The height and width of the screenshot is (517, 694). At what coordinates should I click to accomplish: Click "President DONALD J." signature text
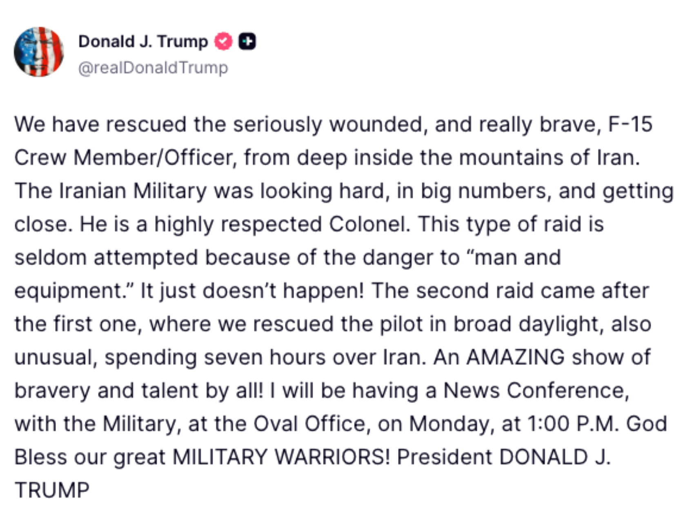pyautogui.click(x=504, y=457)
